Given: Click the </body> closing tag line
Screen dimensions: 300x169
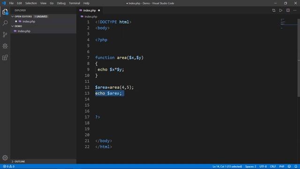Looking at the screenshot, I should pos(104,141).
